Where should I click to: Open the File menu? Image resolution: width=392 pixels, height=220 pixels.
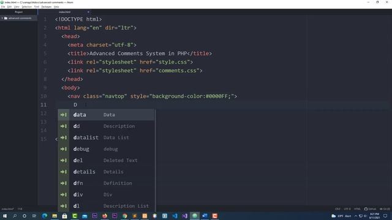click(3, 7)
